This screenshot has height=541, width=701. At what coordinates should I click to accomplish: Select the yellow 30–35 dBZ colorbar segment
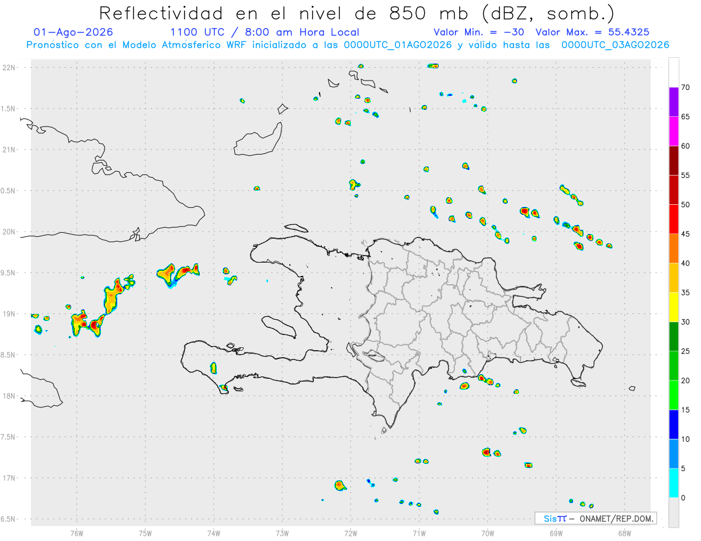click(674, 307)
